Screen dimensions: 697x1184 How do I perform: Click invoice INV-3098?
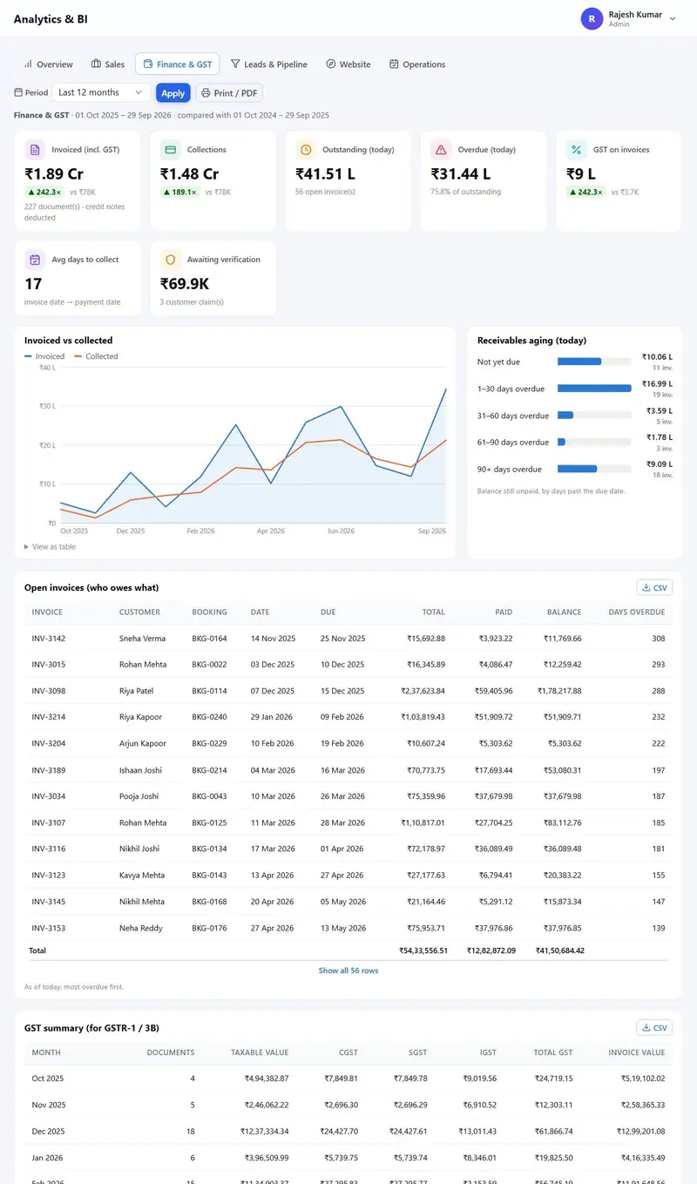pyautogui.click(x=49, y=691)
